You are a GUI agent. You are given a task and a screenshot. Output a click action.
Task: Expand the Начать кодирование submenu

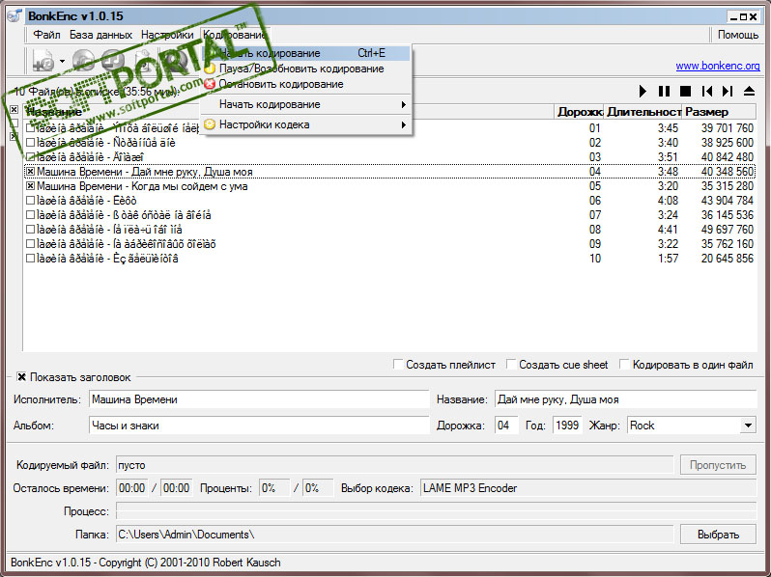(306, 104)
